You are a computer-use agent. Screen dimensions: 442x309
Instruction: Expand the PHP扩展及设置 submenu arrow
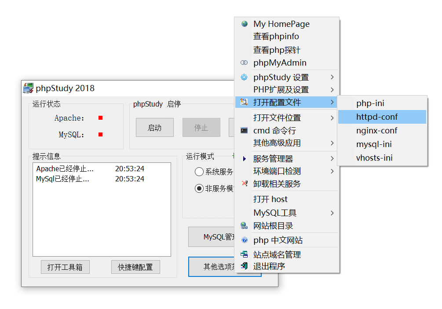(x=332, y=90)
